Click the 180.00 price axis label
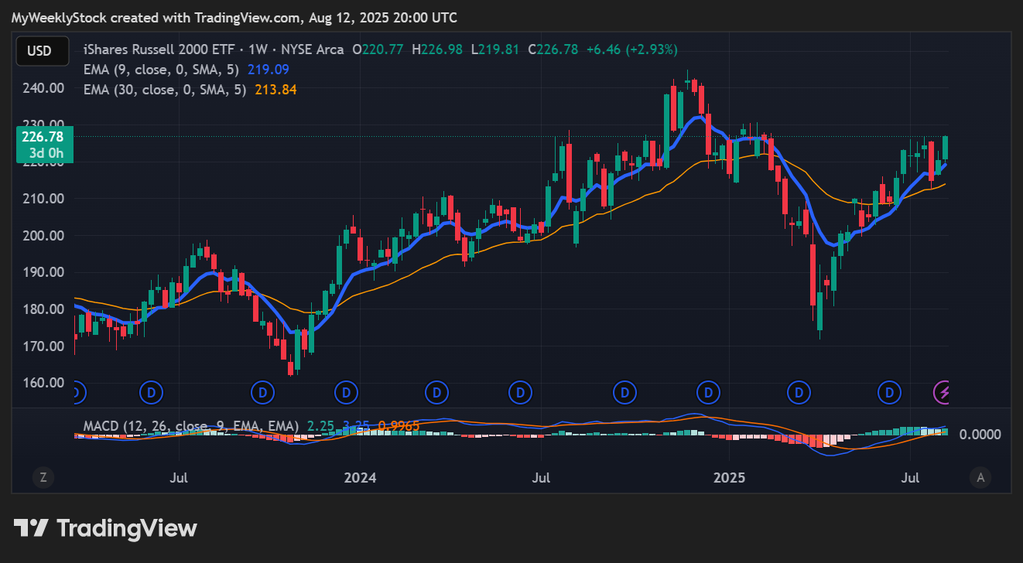This screenshot has height=563, width=1023. coord(43,309)
